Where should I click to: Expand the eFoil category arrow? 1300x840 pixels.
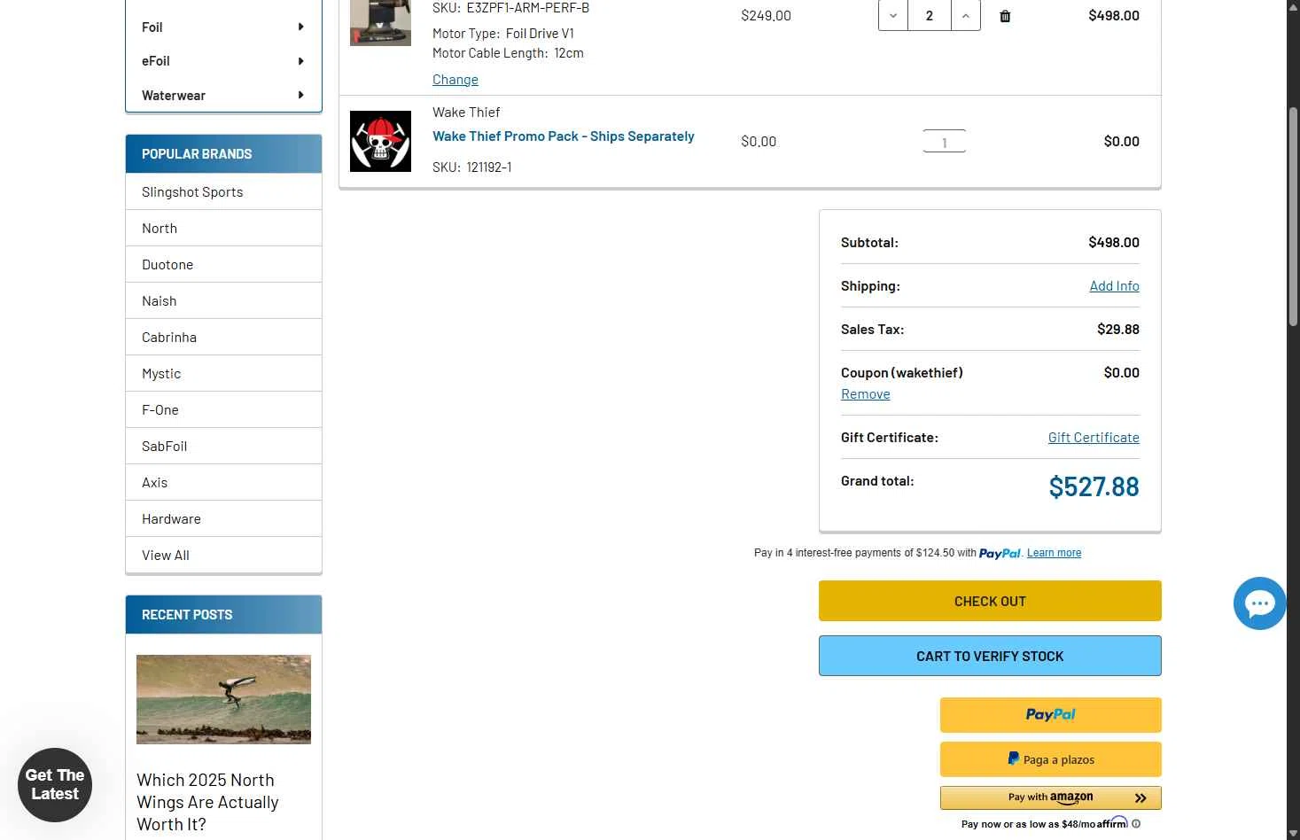(x=301, y=61)
